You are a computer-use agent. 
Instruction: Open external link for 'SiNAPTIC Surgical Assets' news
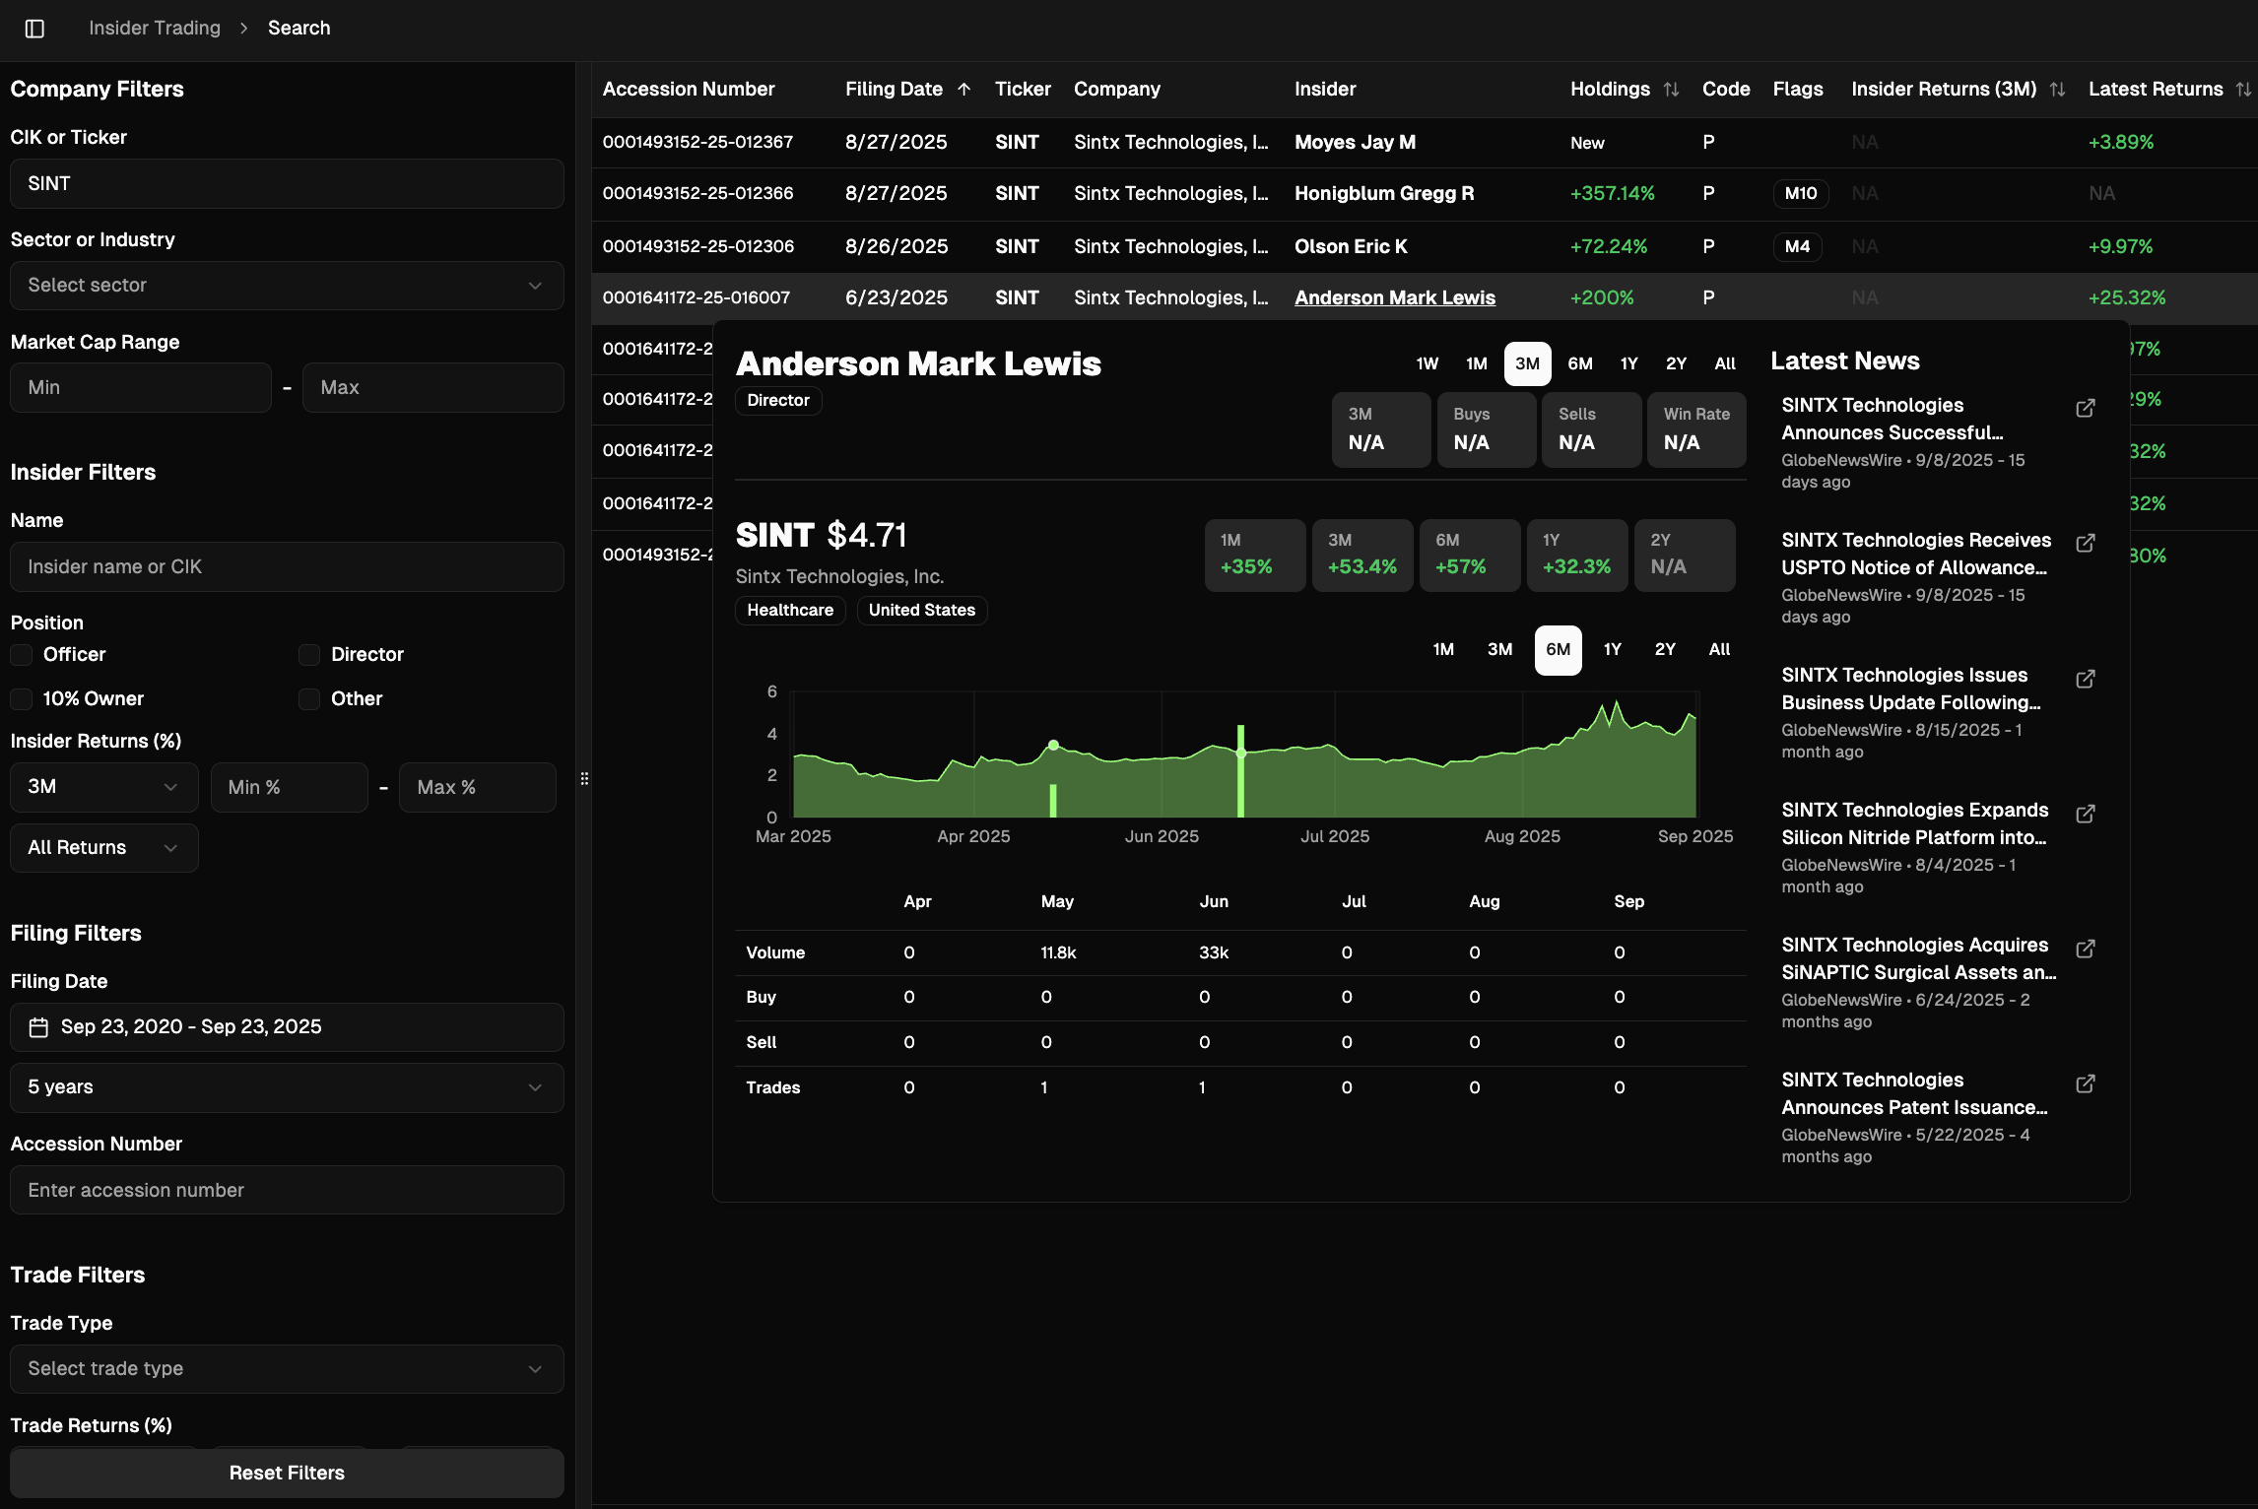pos(2086,949)
